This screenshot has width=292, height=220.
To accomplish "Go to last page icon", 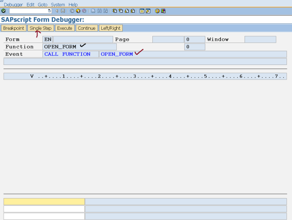I will (x=132, y=11).
